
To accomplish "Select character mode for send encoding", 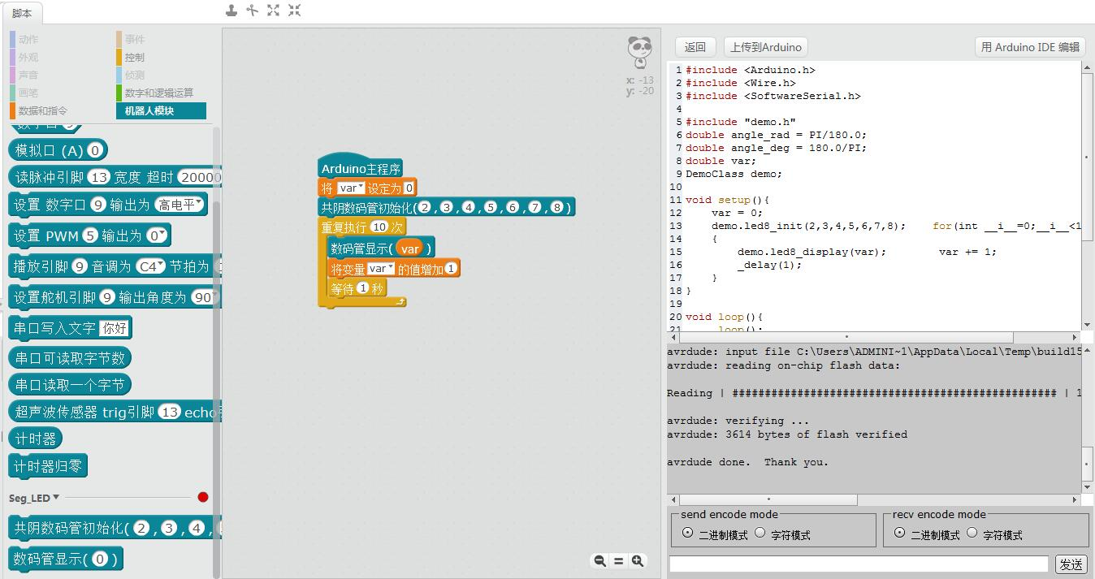I will (x=760, y=534).
